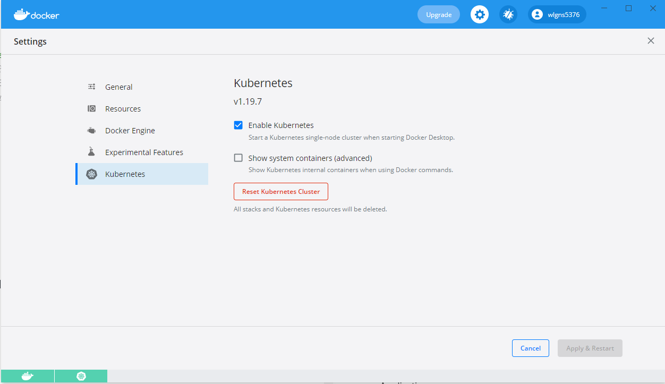
Task: Click the Docker status whale in footer
Action: point(28,376)
